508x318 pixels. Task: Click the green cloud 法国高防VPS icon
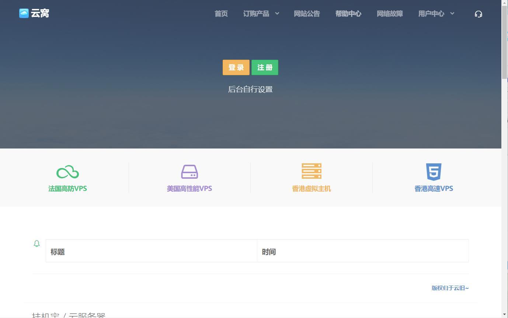(67, 172)
